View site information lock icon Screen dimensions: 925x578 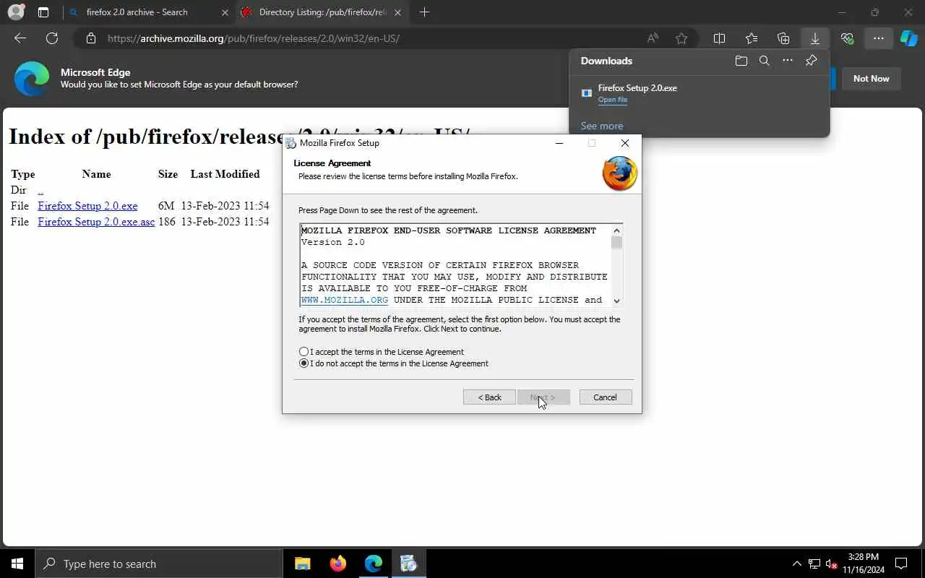pyautogui.click(x=91, y=38)
